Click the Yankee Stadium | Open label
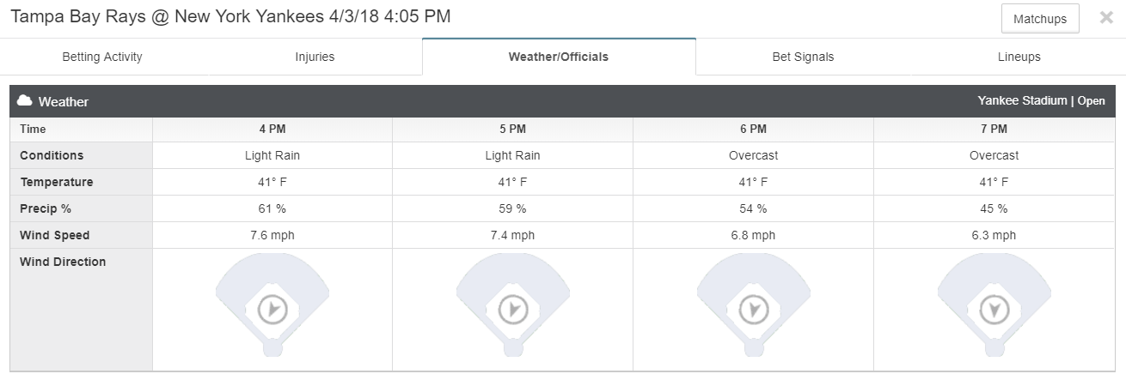This screenshot has width=1126, height=380. click(1041, 100)
